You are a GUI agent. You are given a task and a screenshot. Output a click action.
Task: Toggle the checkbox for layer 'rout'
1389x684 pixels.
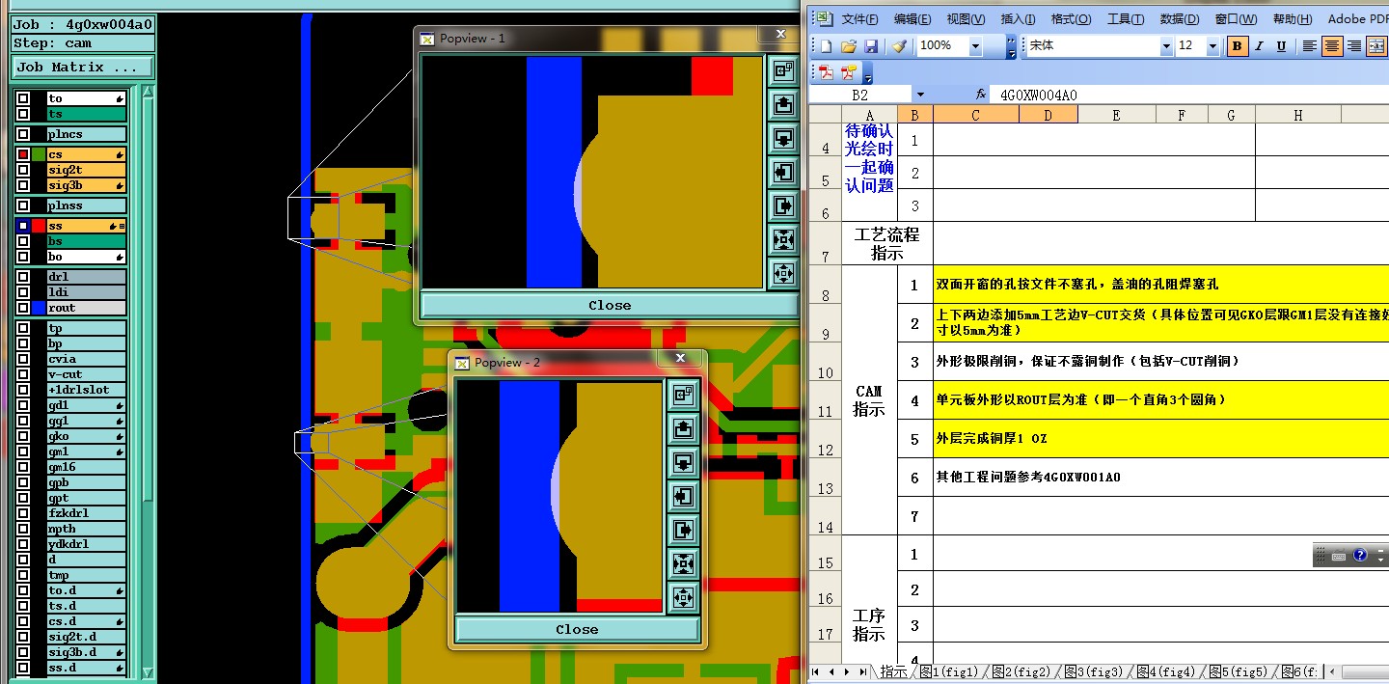click(23, 308)
